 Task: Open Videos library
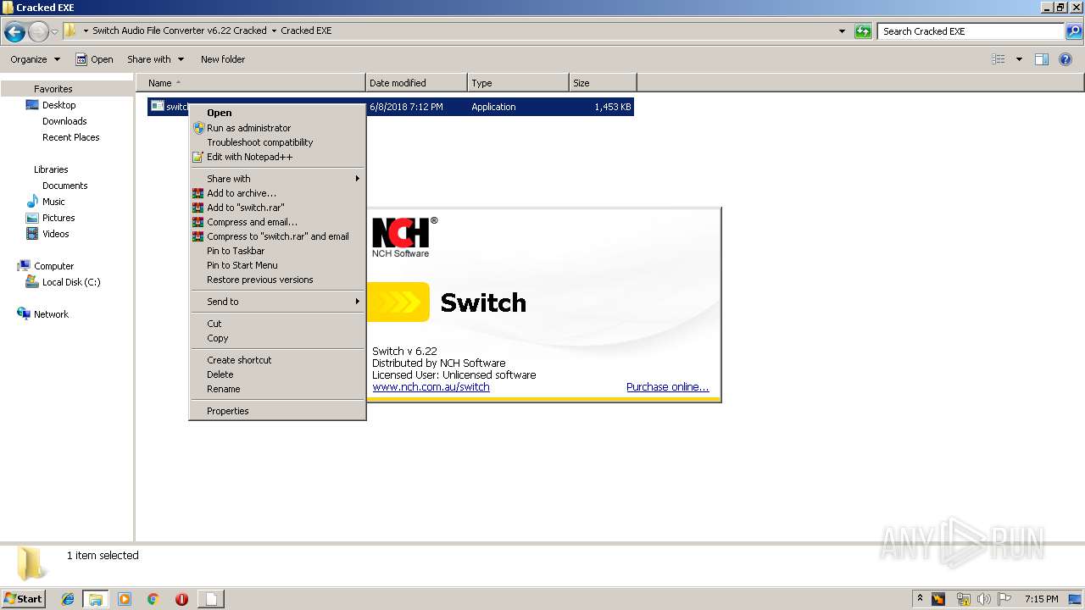pyautogui.click(x=56, y=234)
